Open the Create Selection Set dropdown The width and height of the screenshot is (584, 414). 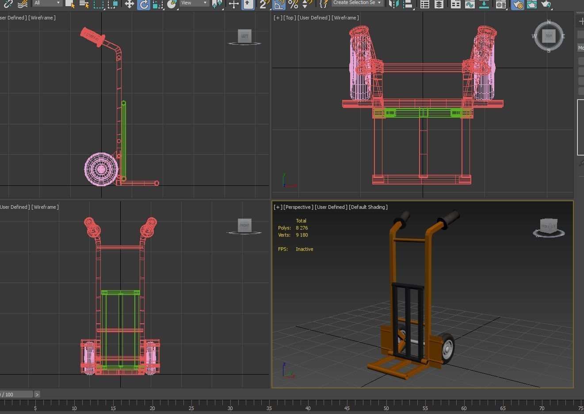[x=357, y=3]
